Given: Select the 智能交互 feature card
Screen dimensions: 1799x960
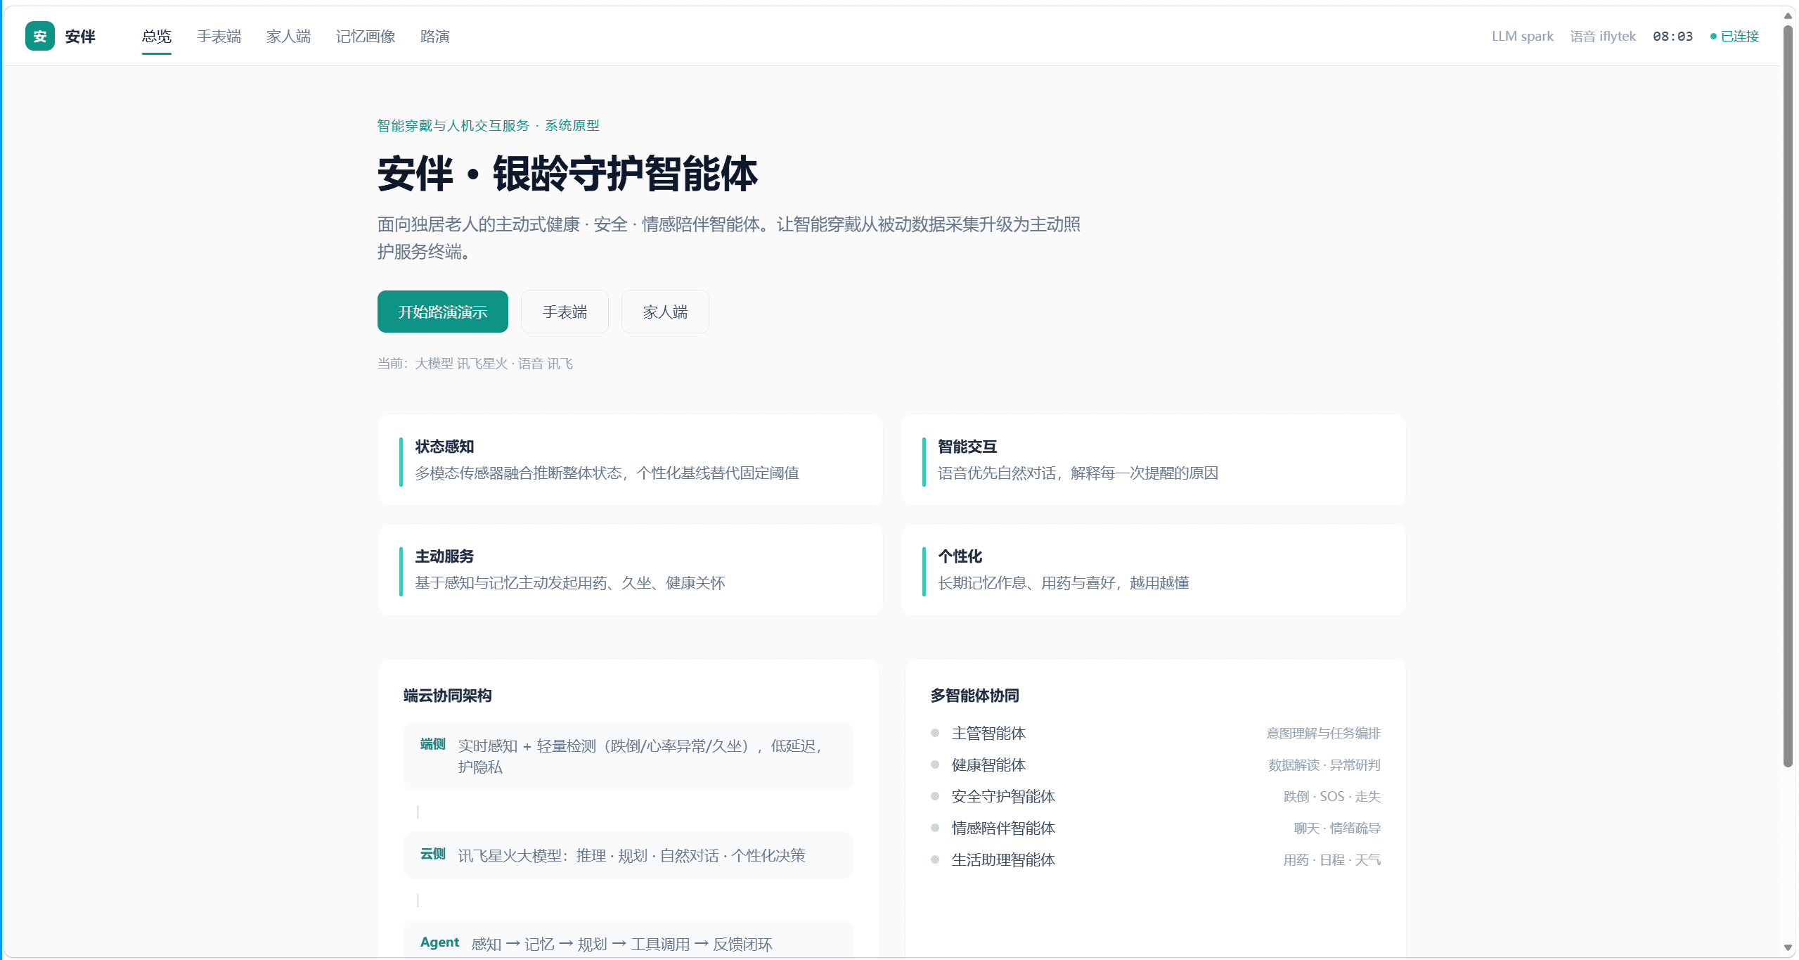Looking at the screenshot, I should point(1154,460).
